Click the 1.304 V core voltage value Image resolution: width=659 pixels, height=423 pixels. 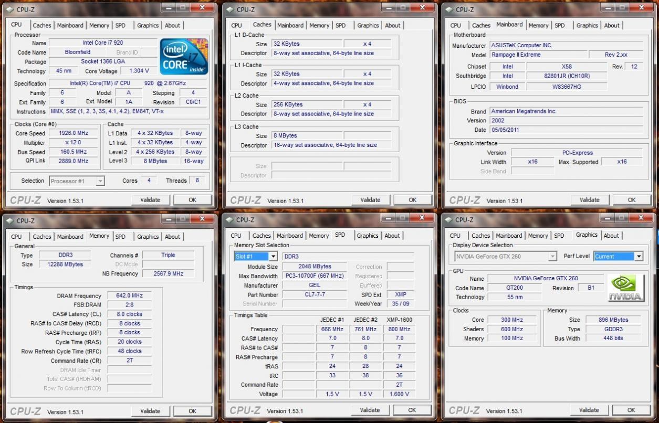pos(139,71)
